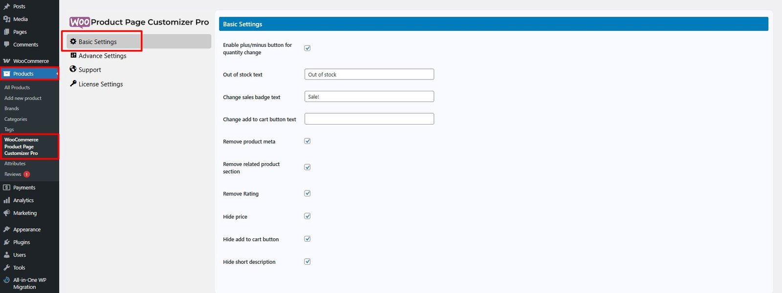Uncheck the Remove product meta checkbox

tap(307, 141)
